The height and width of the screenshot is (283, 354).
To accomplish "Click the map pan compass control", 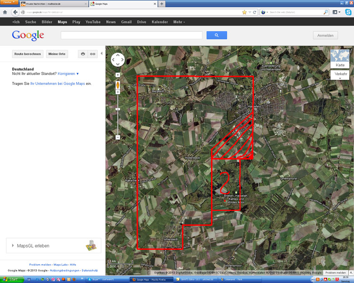I will pos(118,59).
